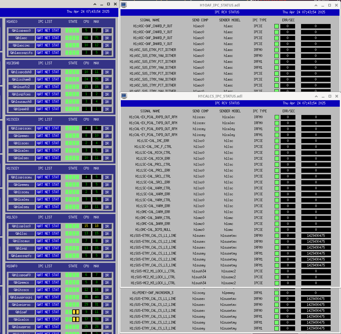The height and width of the screenshot is (334, 341).
Task: Click h1omc0 send comp for H1:OMC-CAL_DCPD_NULL
Action: (x=199, y=230)
